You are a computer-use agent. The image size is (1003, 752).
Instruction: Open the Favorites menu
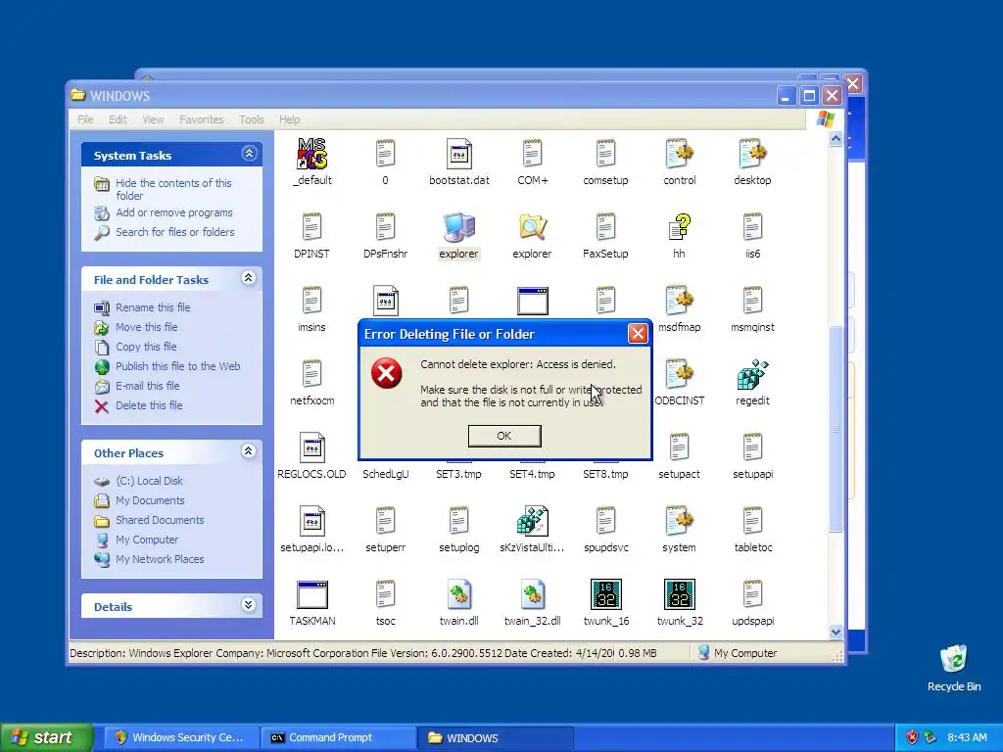tap(202, 119)
